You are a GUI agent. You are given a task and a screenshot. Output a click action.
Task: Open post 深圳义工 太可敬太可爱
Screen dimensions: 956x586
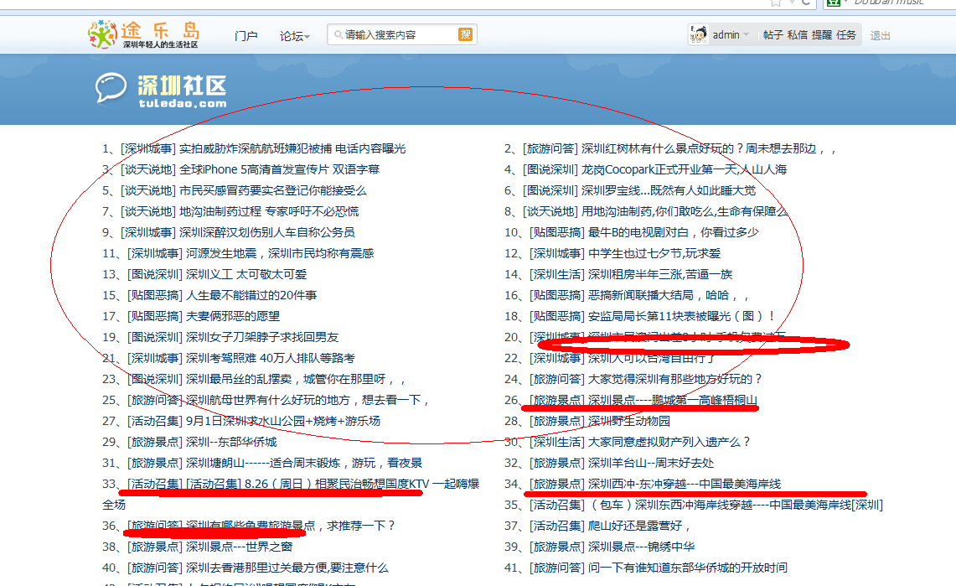(x=246, y=274)
